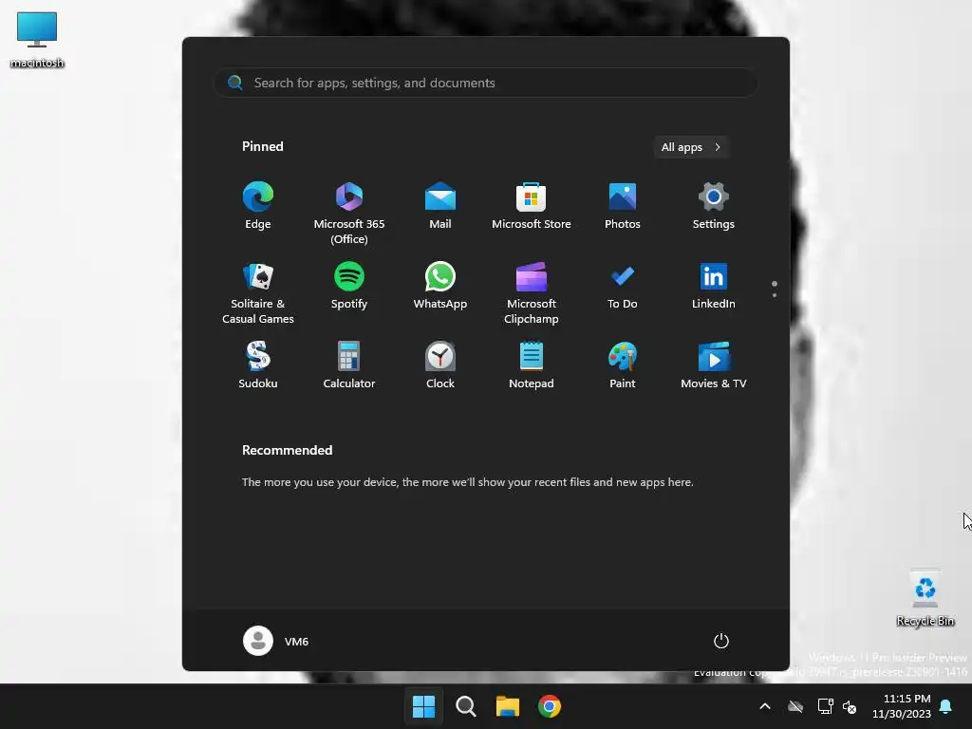972x729 pixels.
Task: Open the Mail app
Action: [x=440, y=206]
